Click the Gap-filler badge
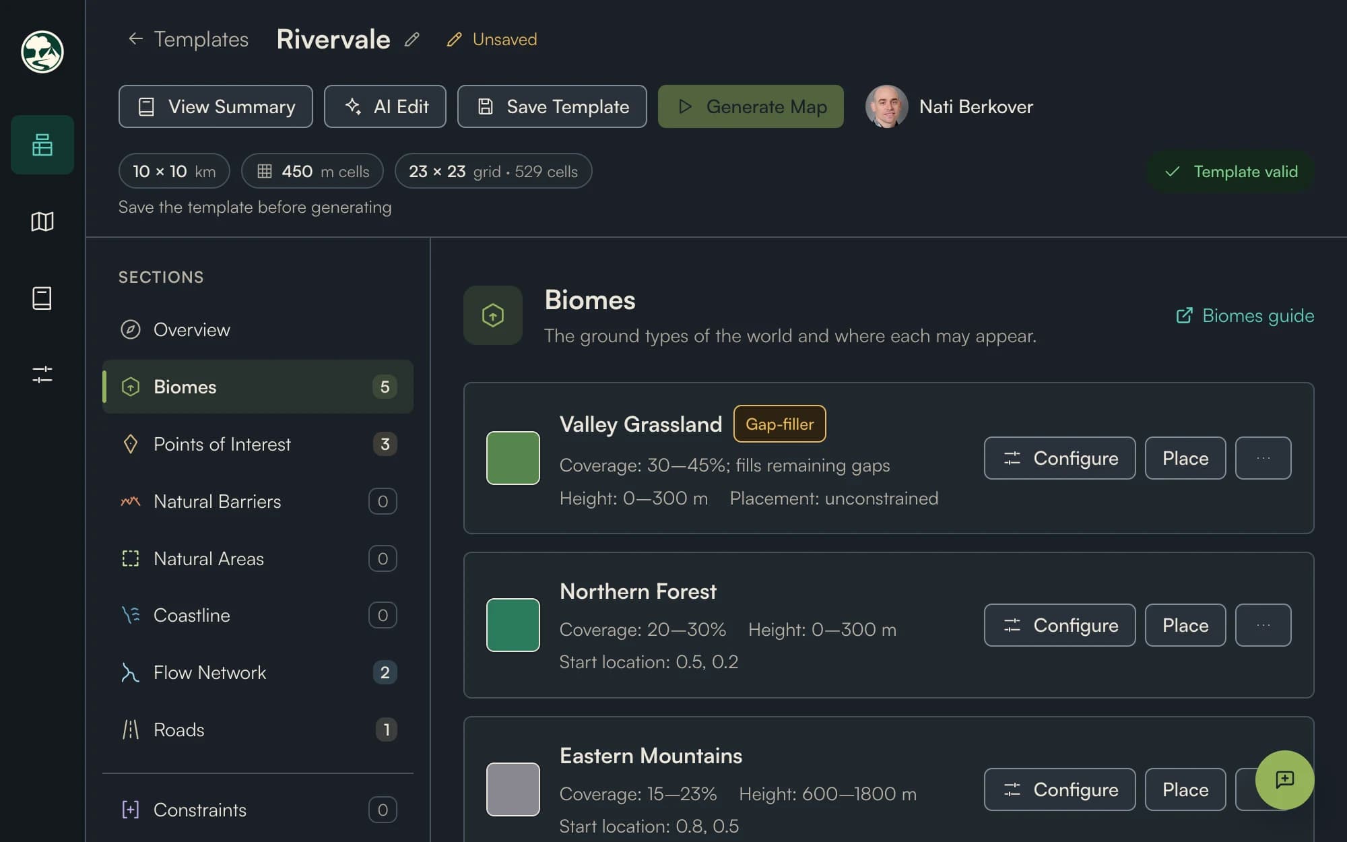This screenshot has height=842, width=1347. click(x=779, y=424)
